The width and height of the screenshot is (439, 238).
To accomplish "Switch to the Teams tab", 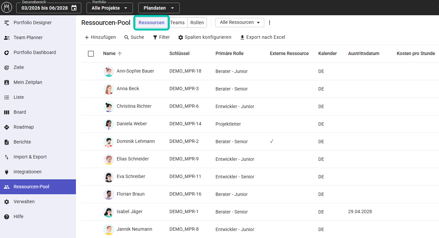I will (x=177, y=23).
